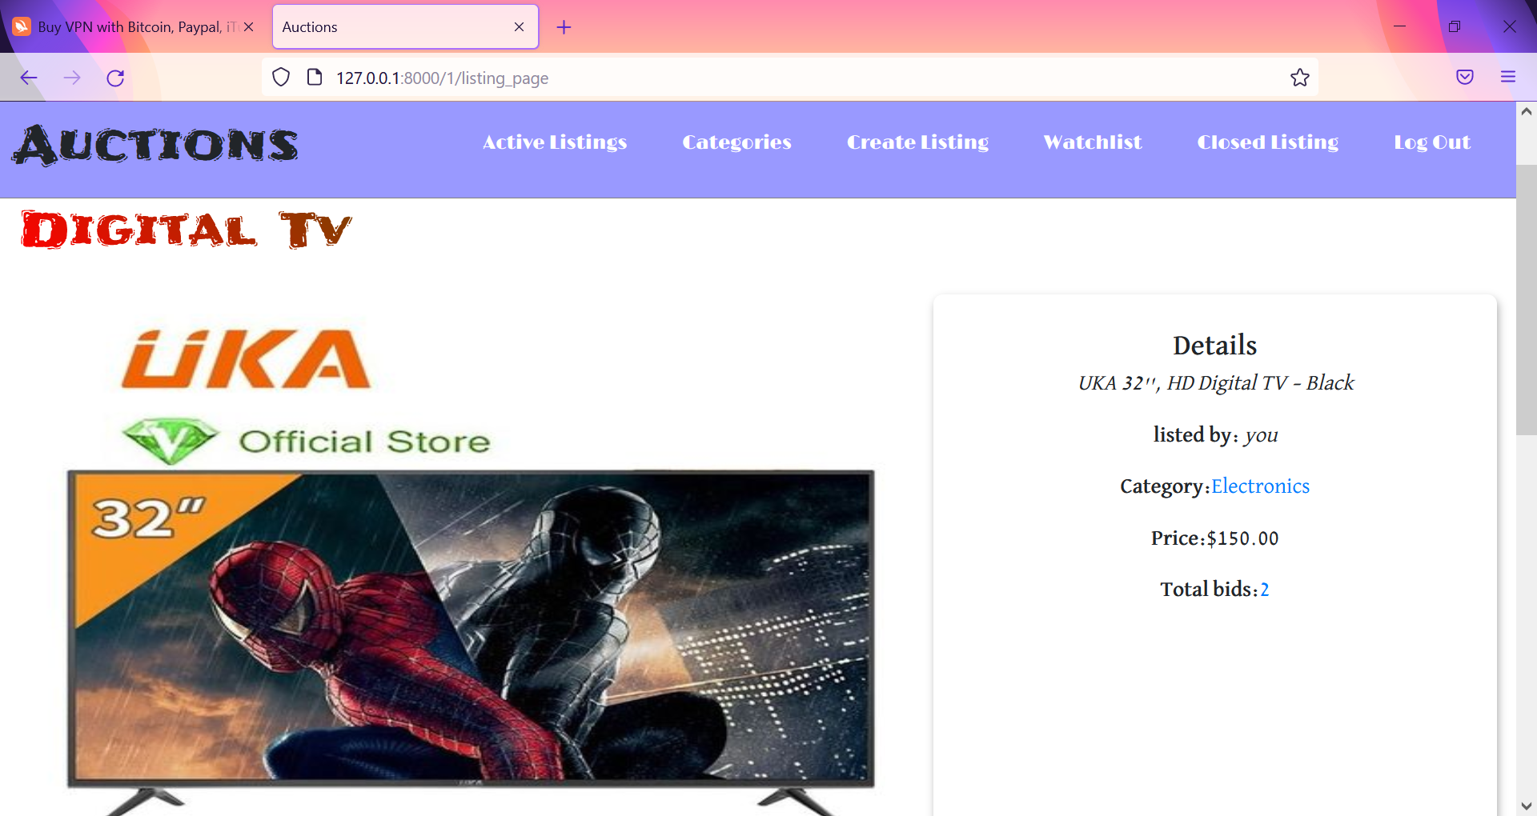Image resolution: width=1537 pixels, height=816 pixels.
Task: Open the shield tracking protection icon
Action: click(x=281, y=78)
